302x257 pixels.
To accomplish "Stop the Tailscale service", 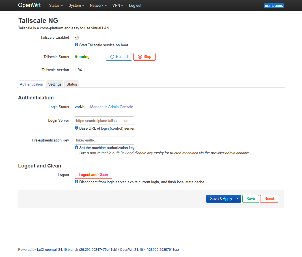I will point(144,57).
